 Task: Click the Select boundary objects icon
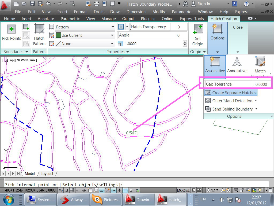coord(26,27)
